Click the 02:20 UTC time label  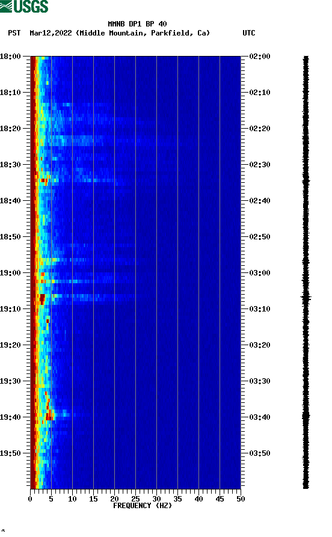(260, 129)
